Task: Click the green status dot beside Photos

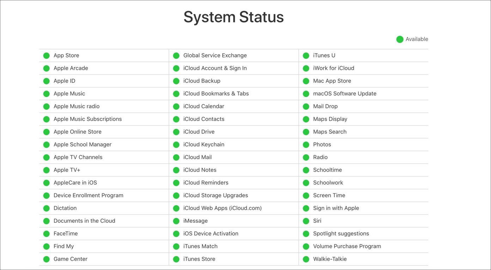Action: [306, 145]
